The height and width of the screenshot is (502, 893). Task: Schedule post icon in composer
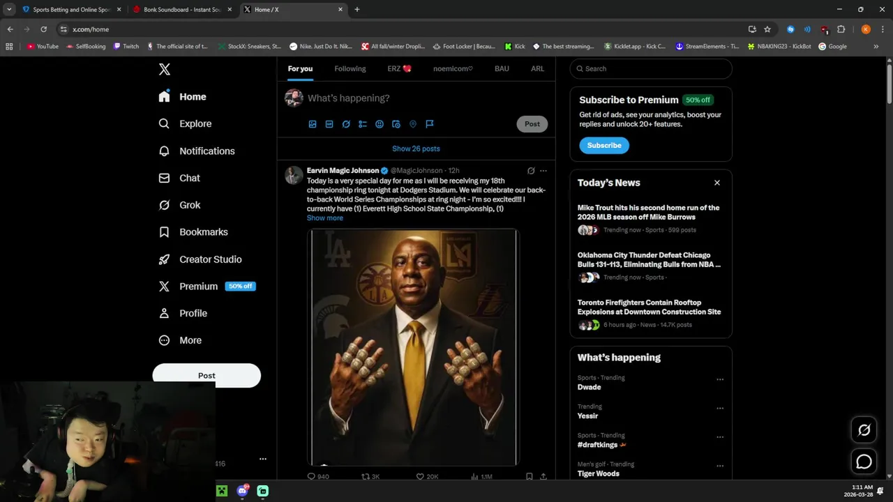396,124
